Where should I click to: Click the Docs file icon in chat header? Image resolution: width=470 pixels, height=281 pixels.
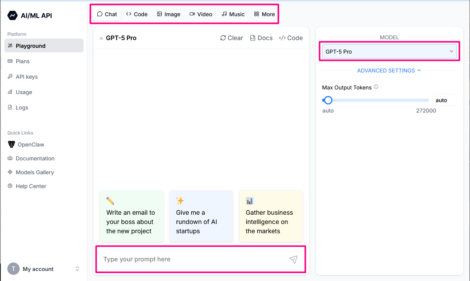click(x=253, y=38)
